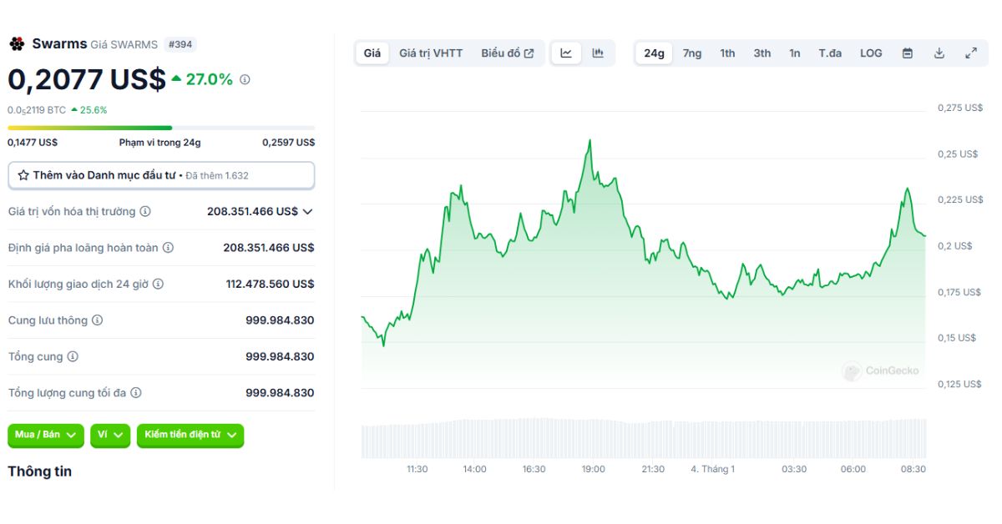Viewport: 1002px width, 524px height.
Task: Click the 24h price range bar
Action: (161, 128)
